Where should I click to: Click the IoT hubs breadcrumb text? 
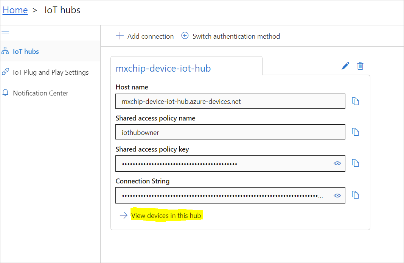coord(62,10)
